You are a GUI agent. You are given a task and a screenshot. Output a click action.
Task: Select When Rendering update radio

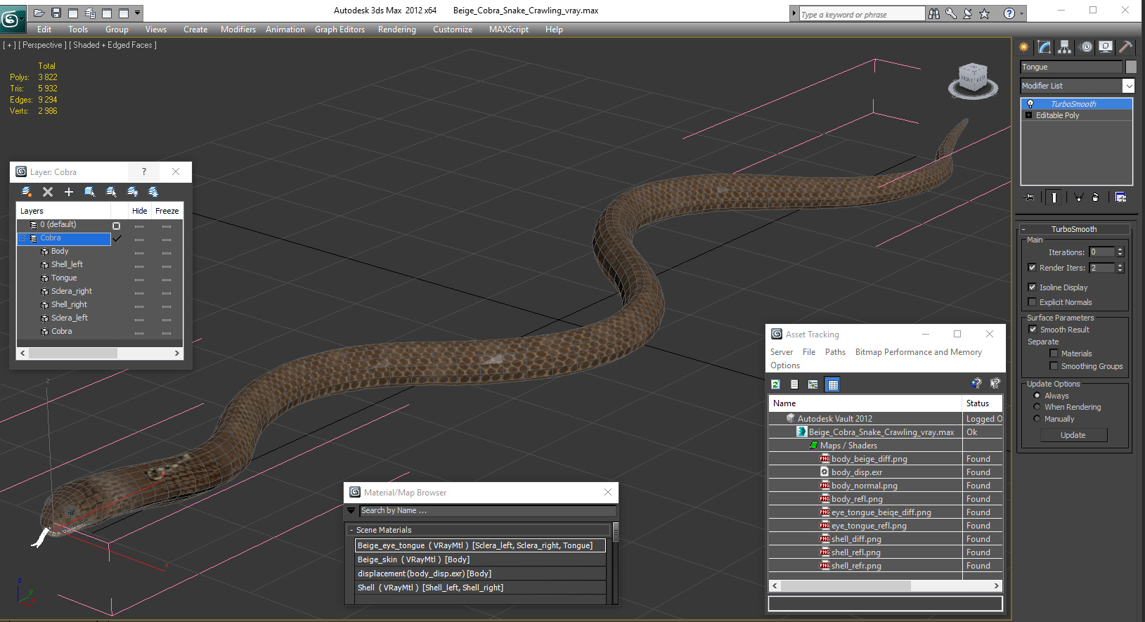(x=1037, y=407)
